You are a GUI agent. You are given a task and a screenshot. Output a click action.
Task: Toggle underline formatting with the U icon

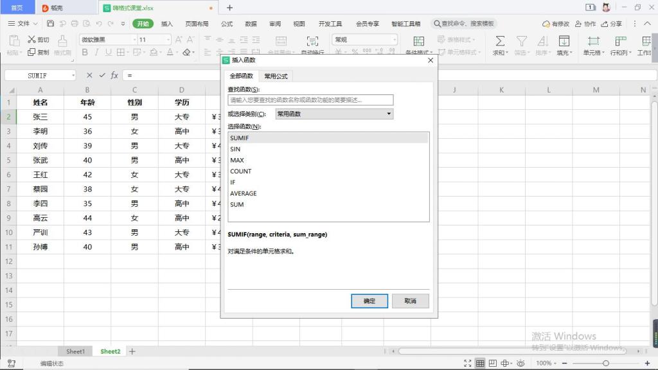click(108, 52)
